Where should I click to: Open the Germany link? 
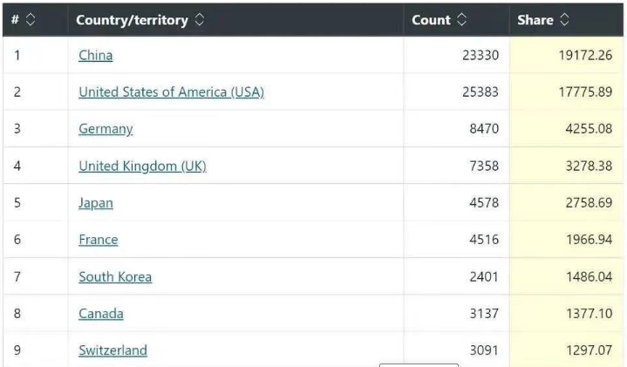pos(106,129)
